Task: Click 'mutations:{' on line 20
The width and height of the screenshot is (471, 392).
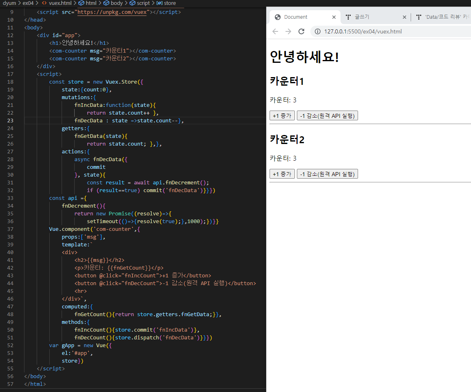Action: [x=79, y=97]
